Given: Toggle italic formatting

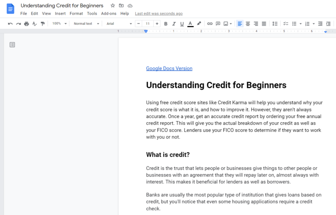Looking at the screenshot, I should 174,24.
